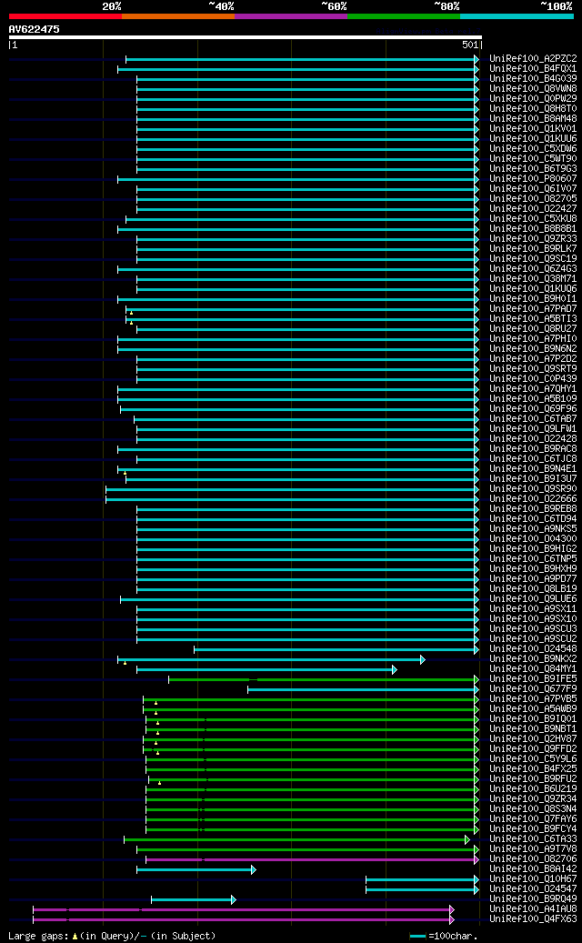Open hit UniRef100_B4FQX1
The width and height of the screenshot is (582, 943).
pos(533,69)
